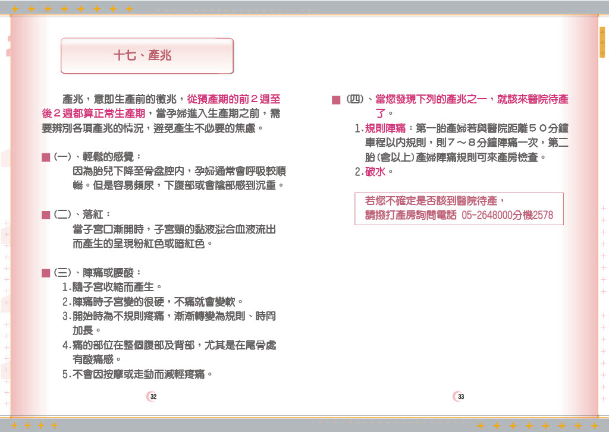Viewport: 609px width, 432px height.
Task: Click the pink bullet before section (四)
Action: point(335,100)
